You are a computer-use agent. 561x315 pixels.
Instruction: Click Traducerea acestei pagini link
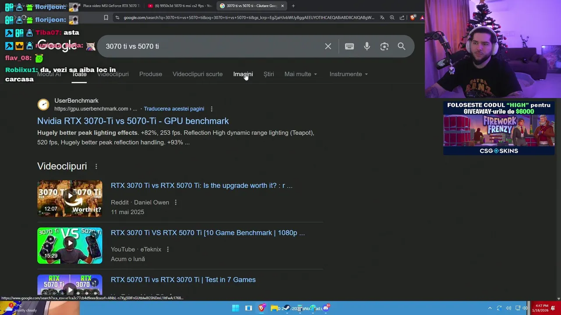click(174, 109)
